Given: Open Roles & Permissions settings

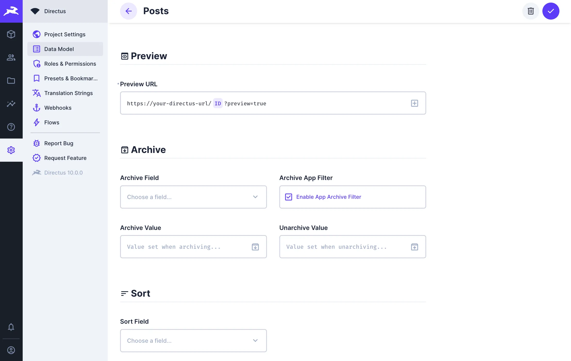Looking at the screenshot, I should 70,64.
